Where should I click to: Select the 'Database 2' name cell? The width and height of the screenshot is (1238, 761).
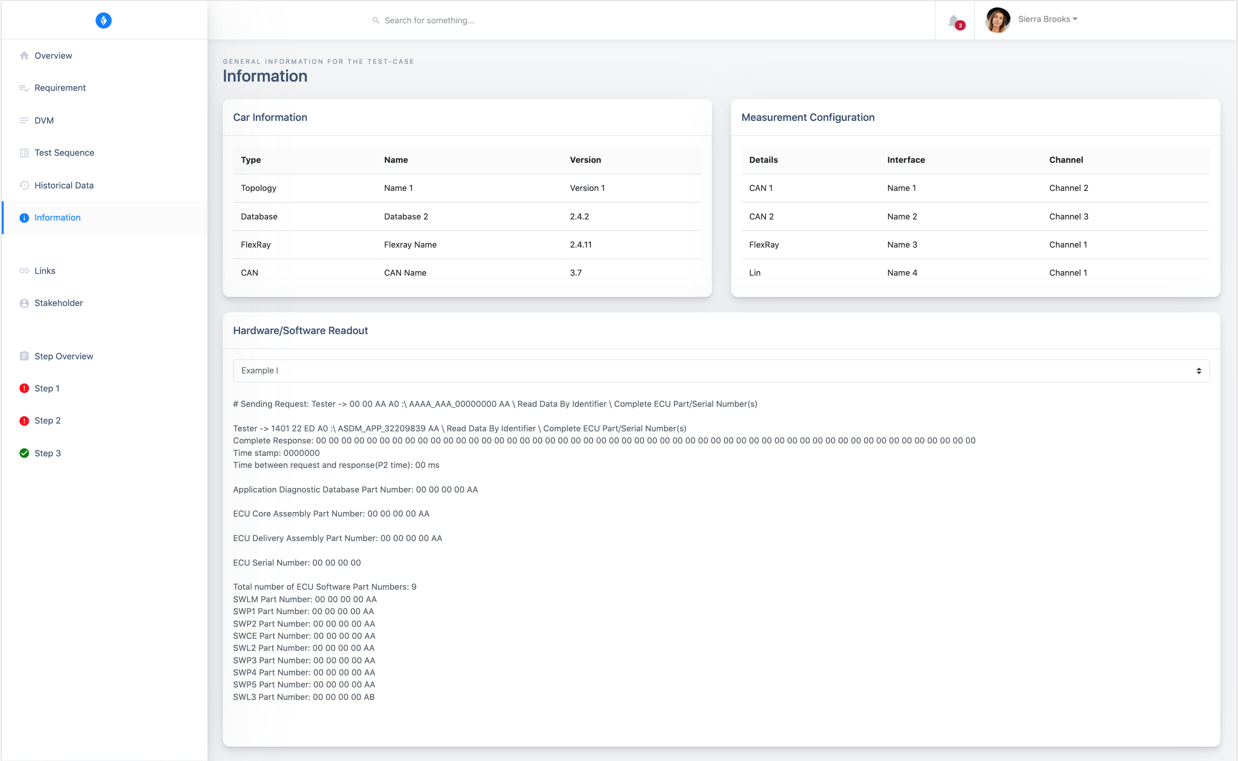point(406,216)
